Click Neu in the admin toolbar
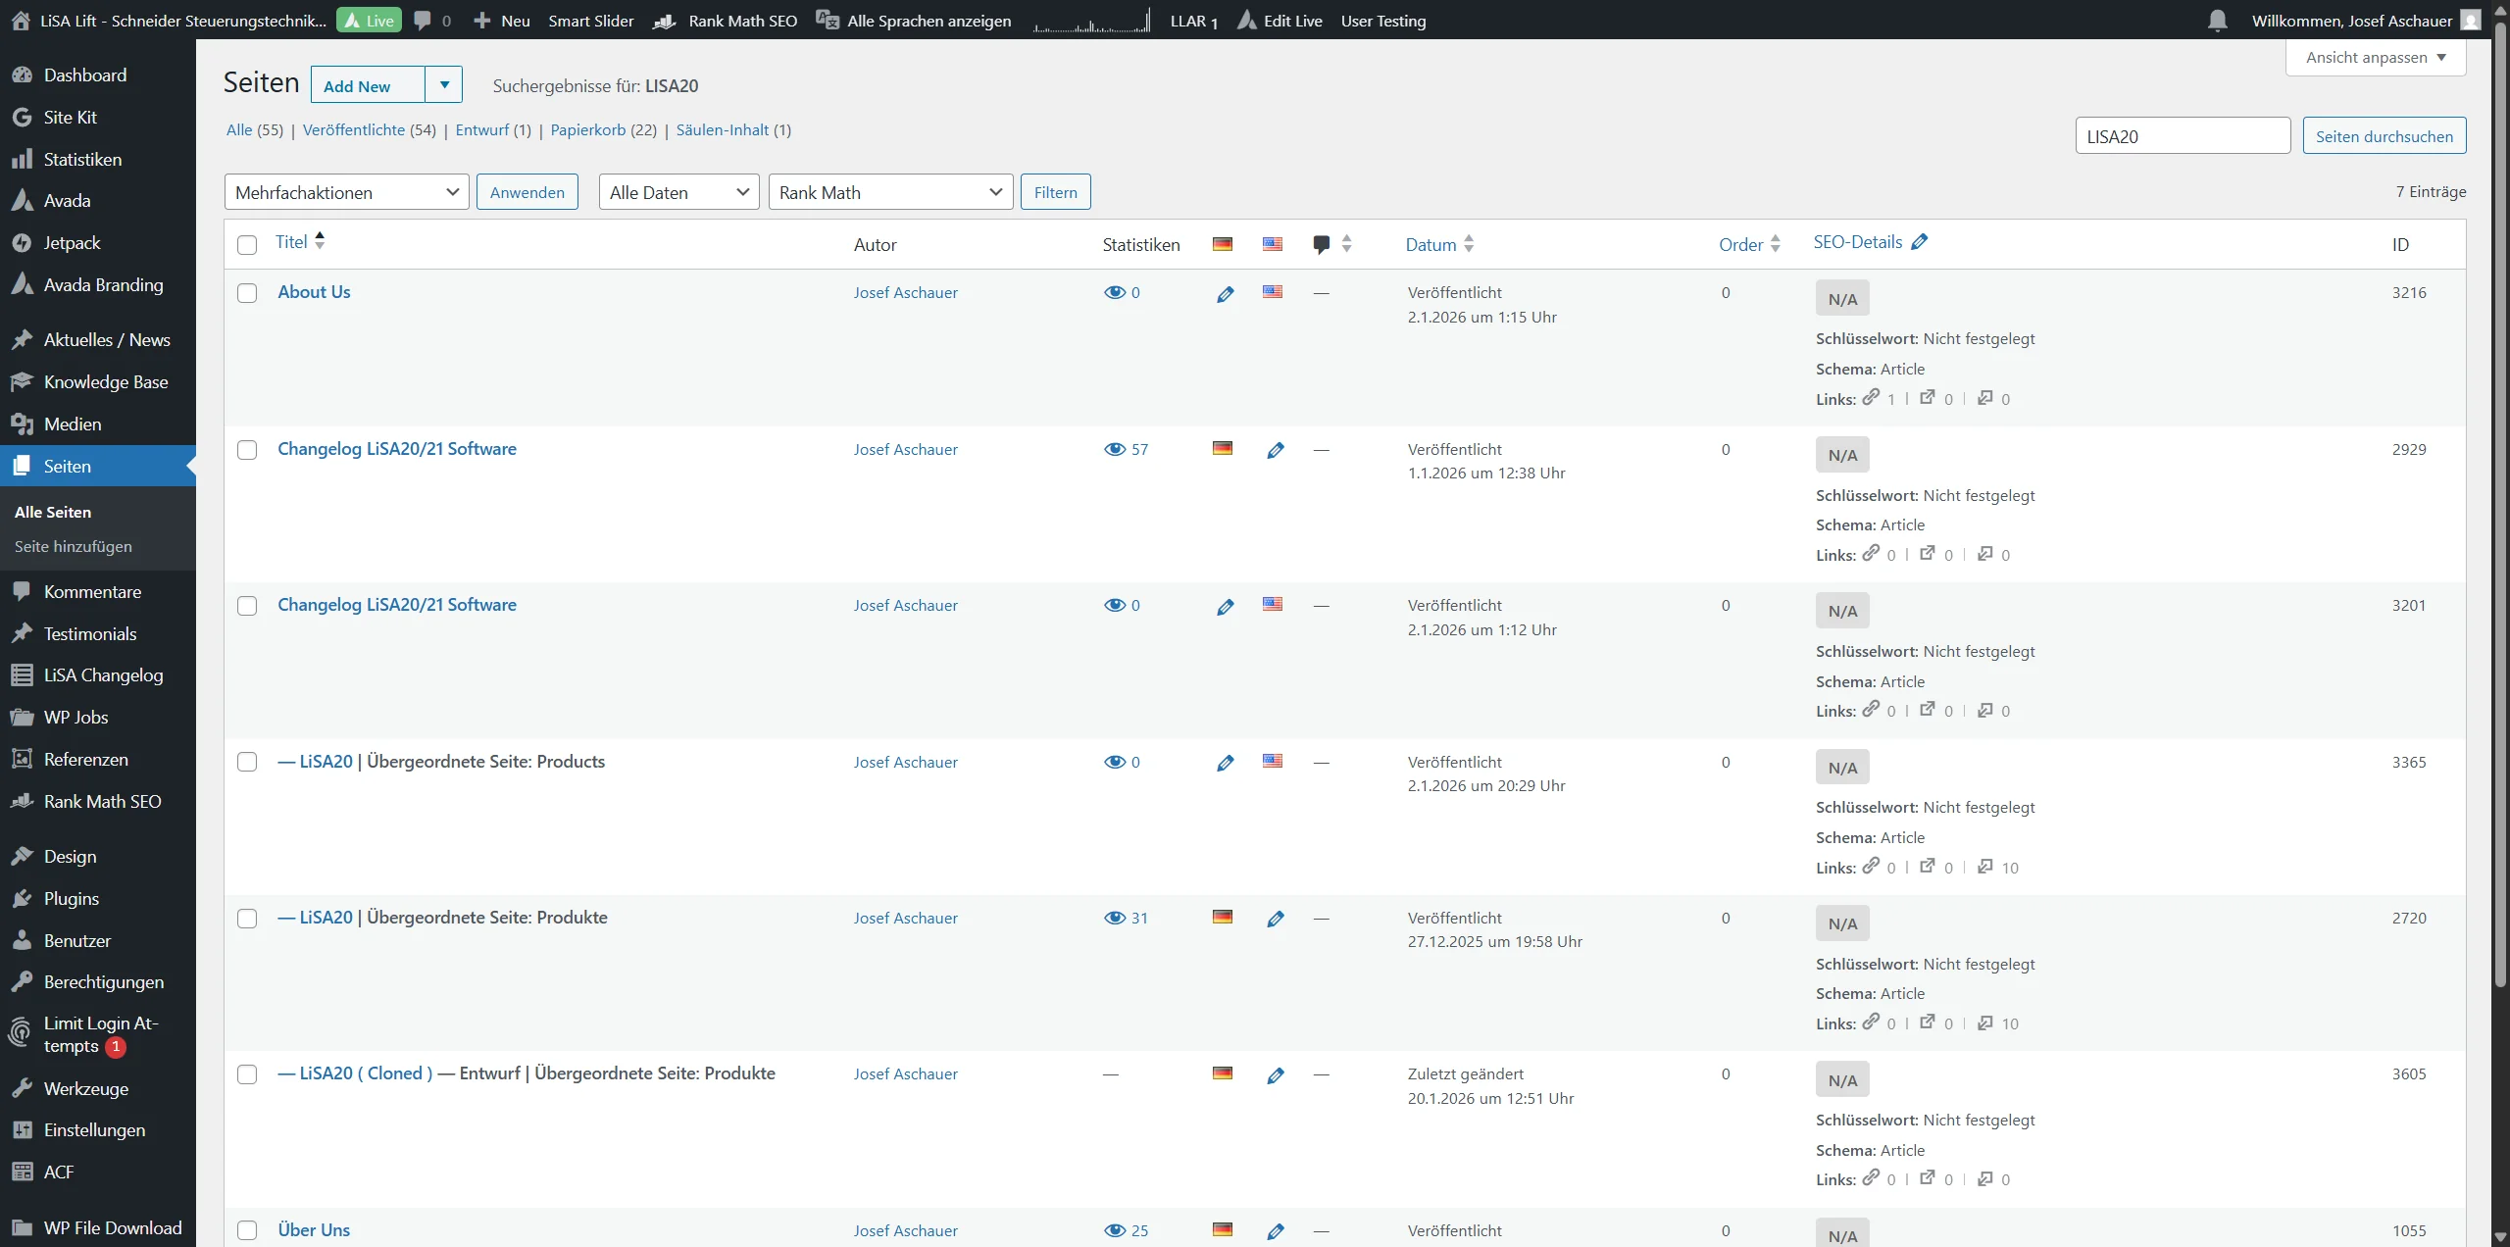The width and height of the screenshot is (2510, 1247). (x=501, y=20)
